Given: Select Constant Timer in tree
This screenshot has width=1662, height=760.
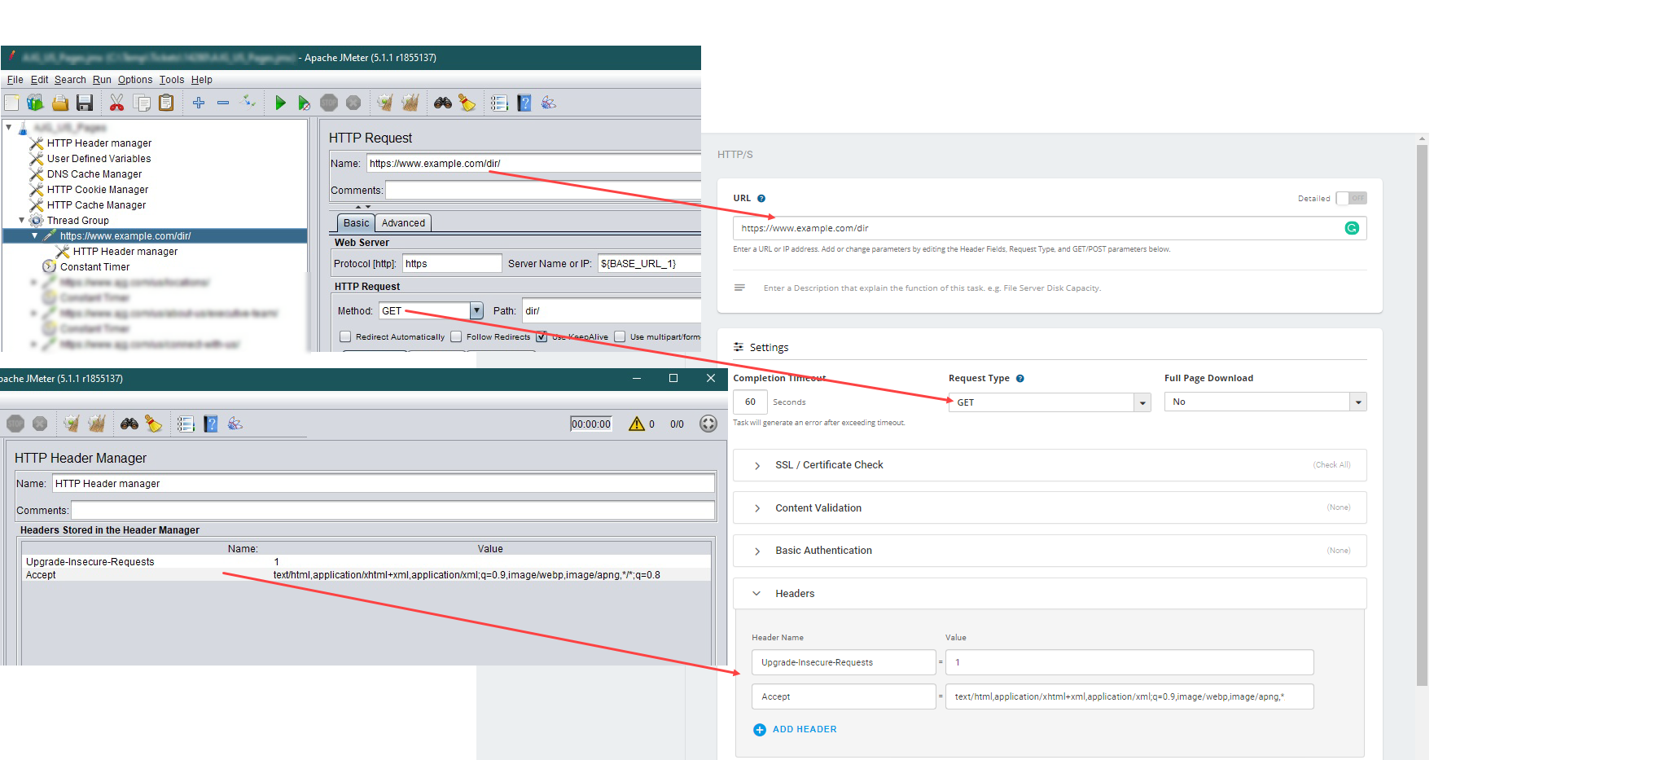Looking at the screenshot, I should click(x=94, y=267).
